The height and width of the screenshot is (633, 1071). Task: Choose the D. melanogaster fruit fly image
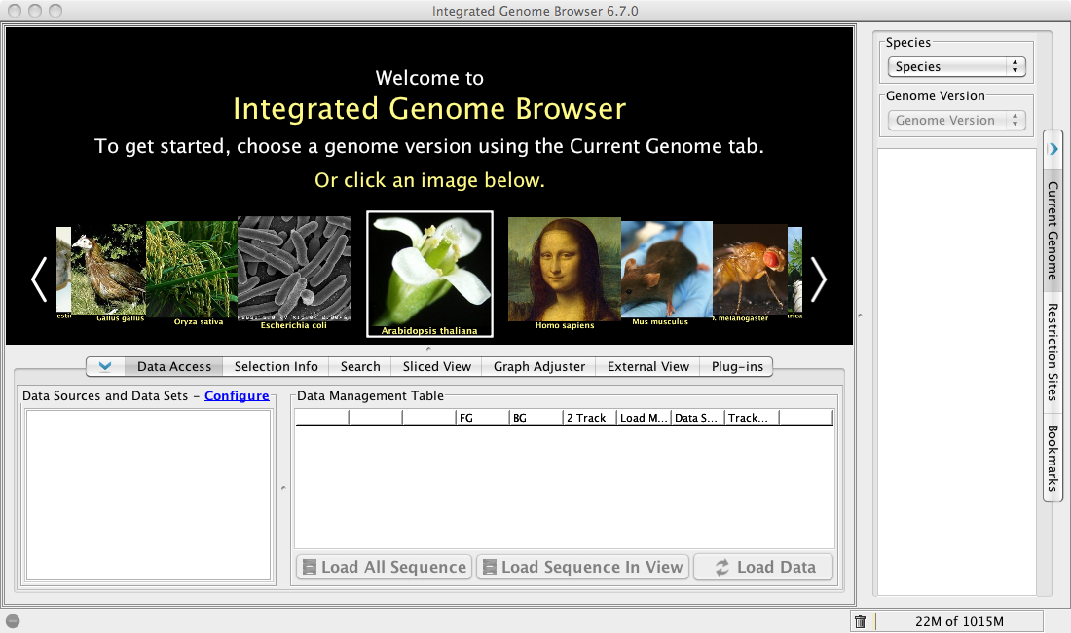pyautogui.click(x=750, y=271)
